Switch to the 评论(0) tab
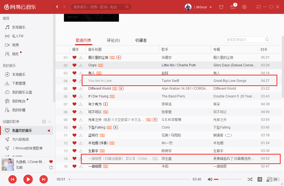The width and height of the screenshot is (284, 186). coord(113,41)
